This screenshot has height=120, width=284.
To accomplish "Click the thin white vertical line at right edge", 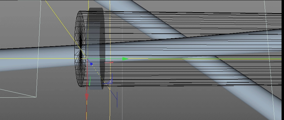I will click(270, 60).
